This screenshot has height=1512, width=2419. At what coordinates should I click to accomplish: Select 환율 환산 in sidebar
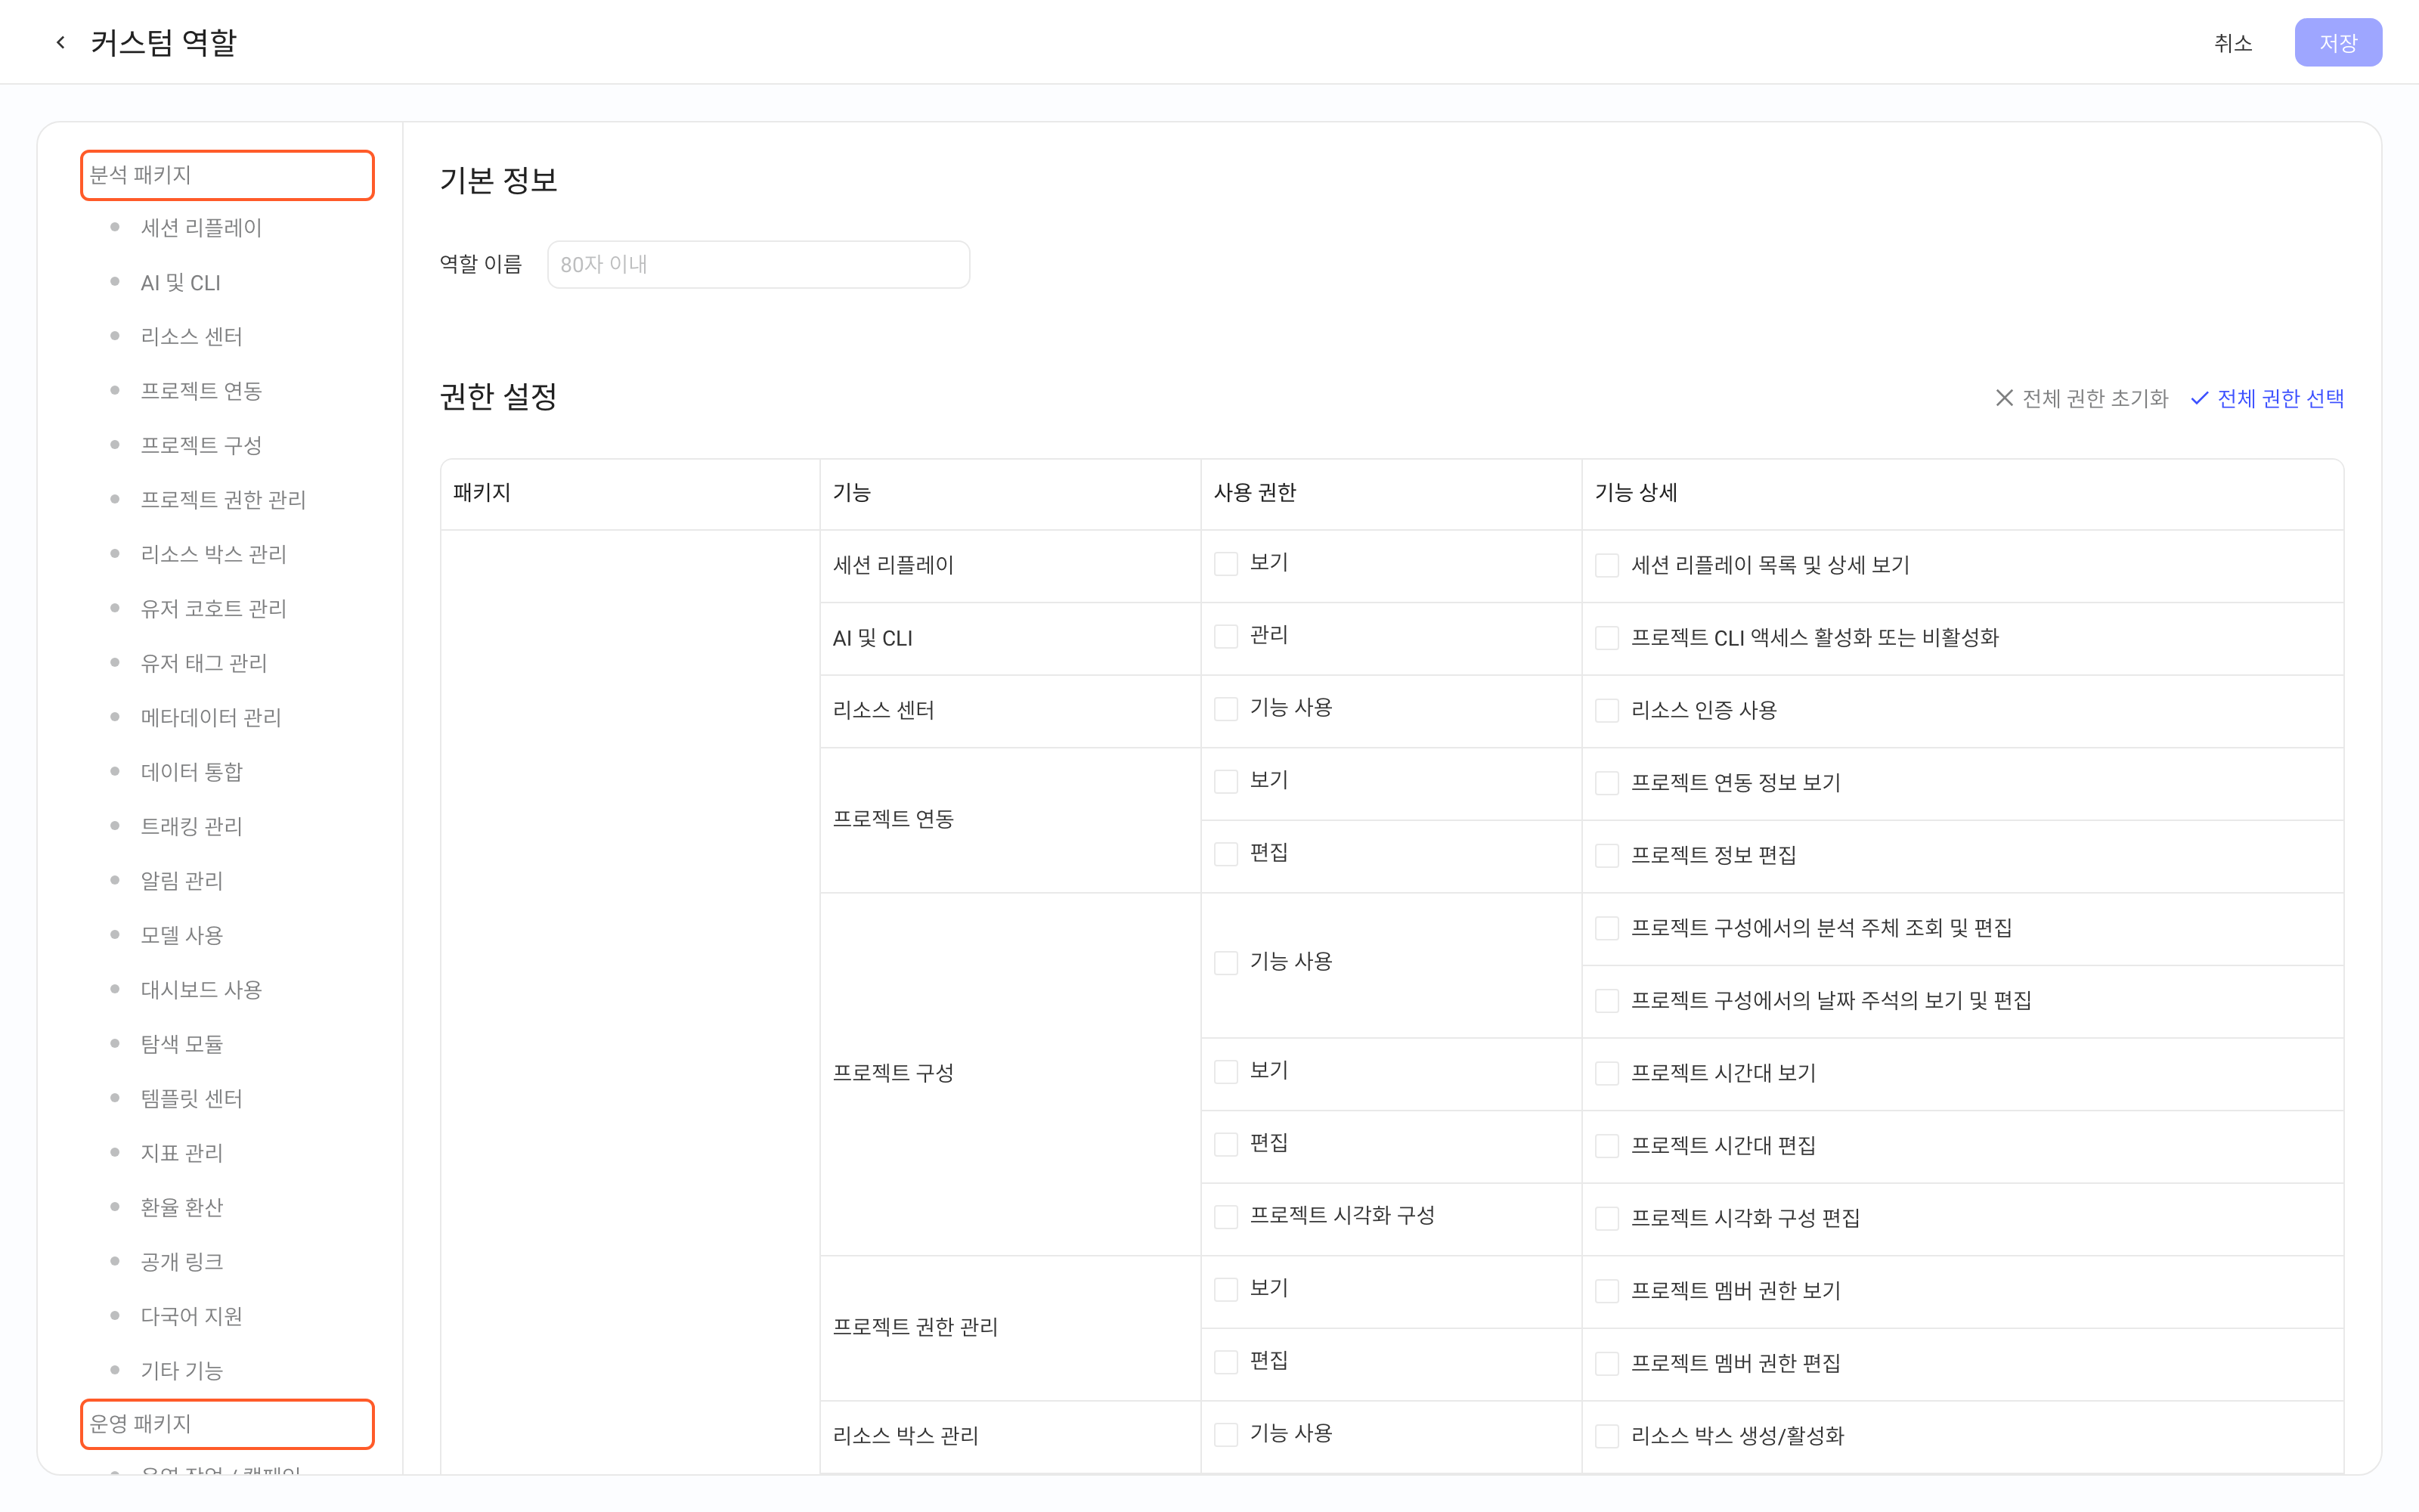181,1207
